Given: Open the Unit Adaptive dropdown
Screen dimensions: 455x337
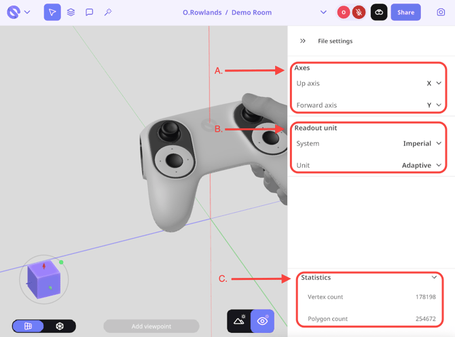Looking at the screenshot, I should click(x=422, y=165).
